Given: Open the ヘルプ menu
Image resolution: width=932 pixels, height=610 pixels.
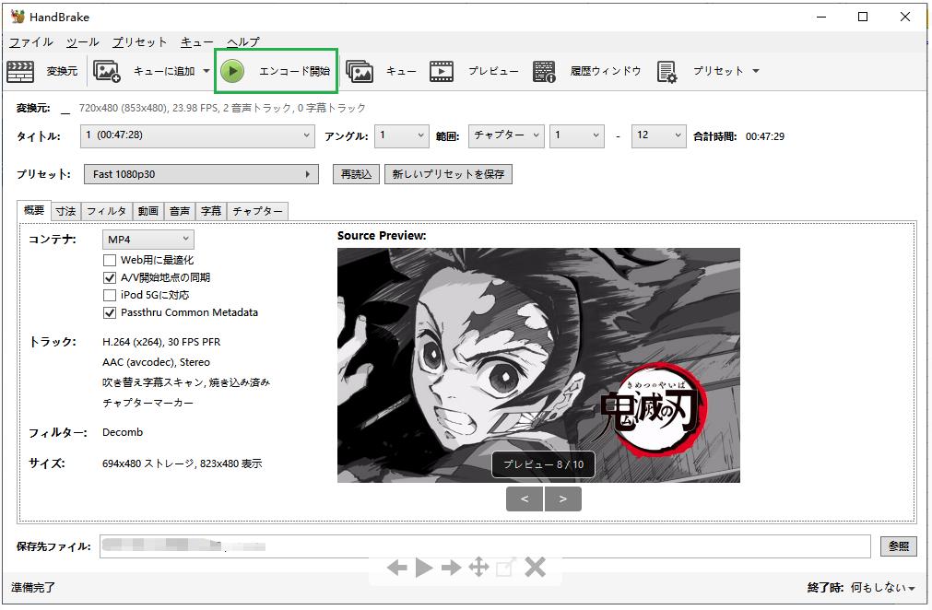Looking at the screenshot, I should tap(243, 42).
